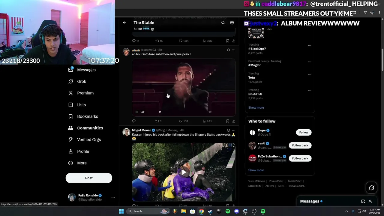
Task: Click the Post button
Action: [89, 178]
